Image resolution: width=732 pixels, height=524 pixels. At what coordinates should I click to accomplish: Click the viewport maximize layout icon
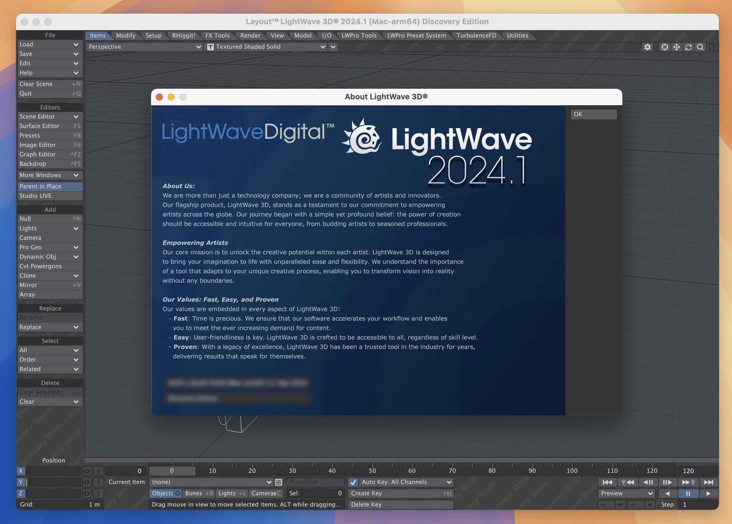click(x=712, y=47)
